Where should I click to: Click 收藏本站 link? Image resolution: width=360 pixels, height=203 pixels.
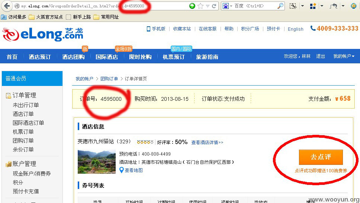[x=182, y=29]
